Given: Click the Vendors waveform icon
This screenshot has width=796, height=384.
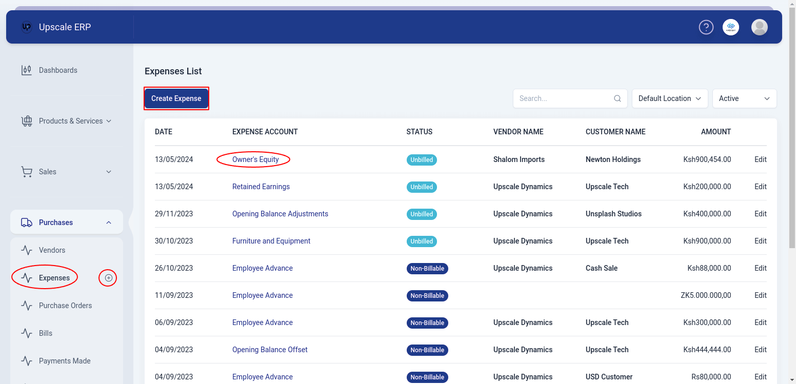Looking at the screenshot, I should [27, 250].
